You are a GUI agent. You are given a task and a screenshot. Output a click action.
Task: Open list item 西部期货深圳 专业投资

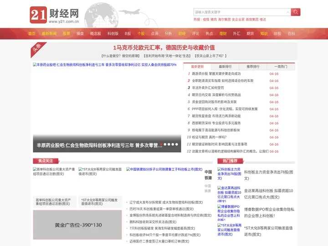[216, 123]
